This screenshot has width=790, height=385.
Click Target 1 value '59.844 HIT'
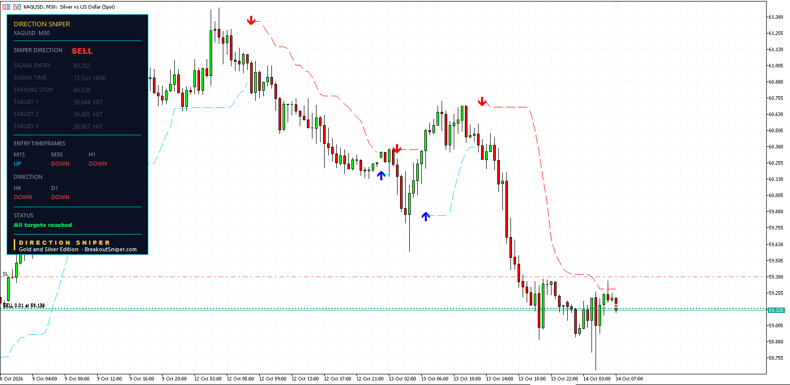pos(88,102)
